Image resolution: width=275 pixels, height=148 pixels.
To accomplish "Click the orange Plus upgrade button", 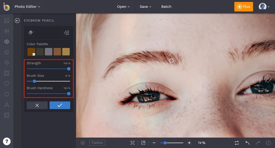I will pyautogui.click(x=244, y=7).
